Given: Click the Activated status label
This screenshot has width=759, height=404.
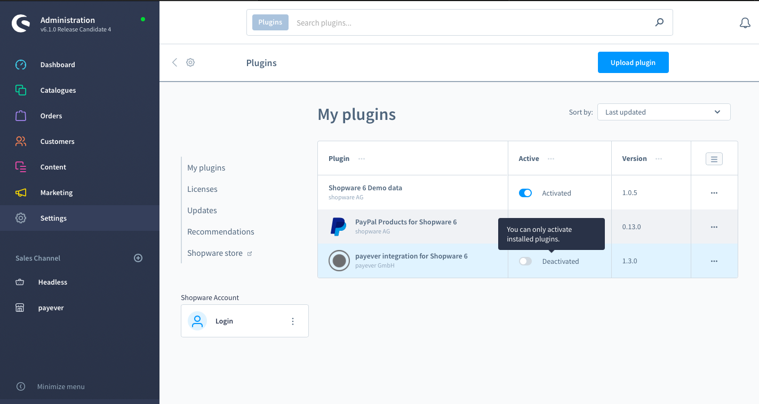Looking at the screenshot, I should pos(557,193).
